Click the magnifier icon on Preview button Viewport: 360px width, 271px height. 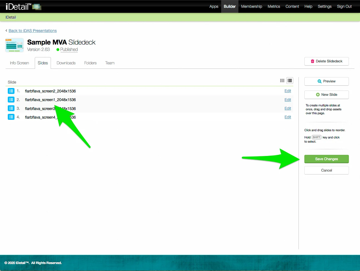click(319, 81)
